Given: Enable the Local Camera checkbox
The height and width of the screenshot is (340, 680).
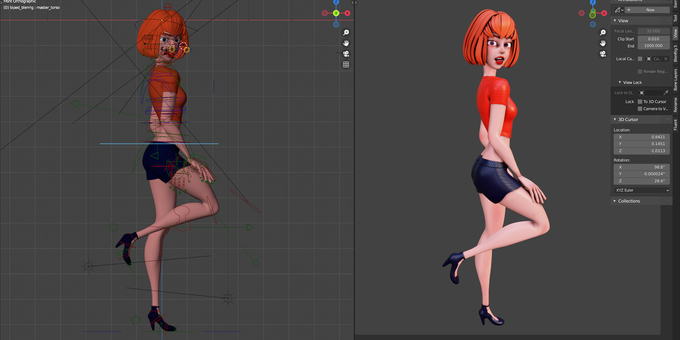Looking at the screenshot, I should pyautogui.click(x=640, y=59).
